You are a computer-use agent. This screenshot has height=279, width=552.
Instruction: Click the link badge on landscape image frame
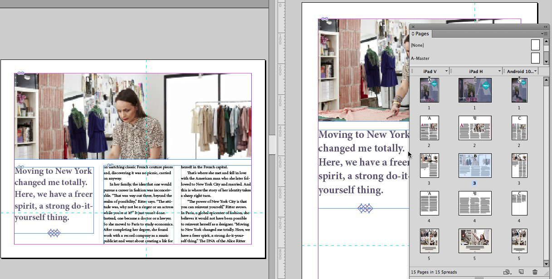(x=20, y=73)
